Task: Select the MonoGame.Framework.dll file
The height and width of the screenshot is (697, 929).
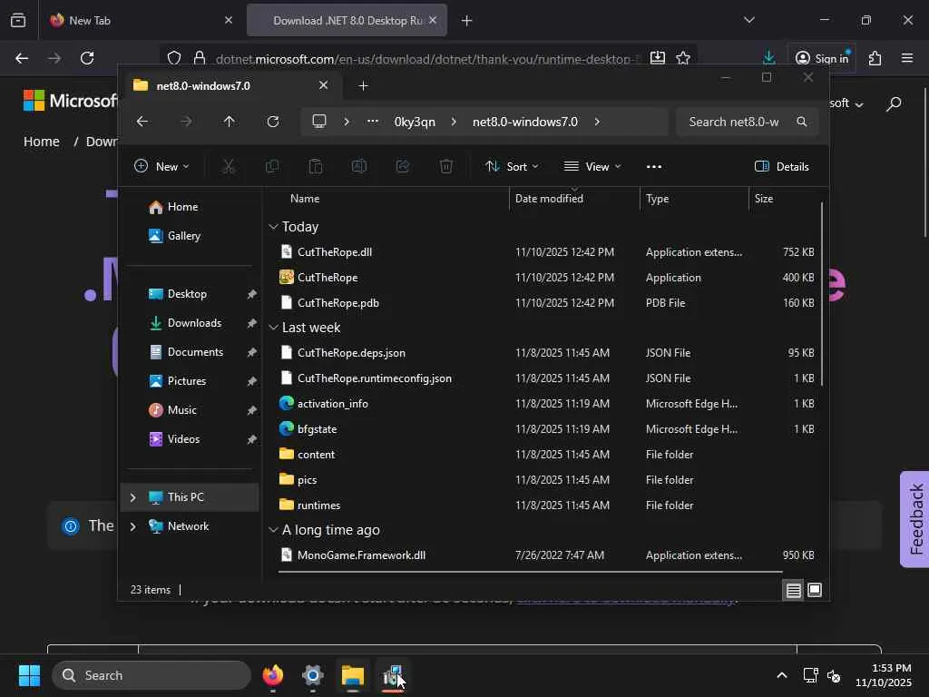Action: click(x=361, y=555)
